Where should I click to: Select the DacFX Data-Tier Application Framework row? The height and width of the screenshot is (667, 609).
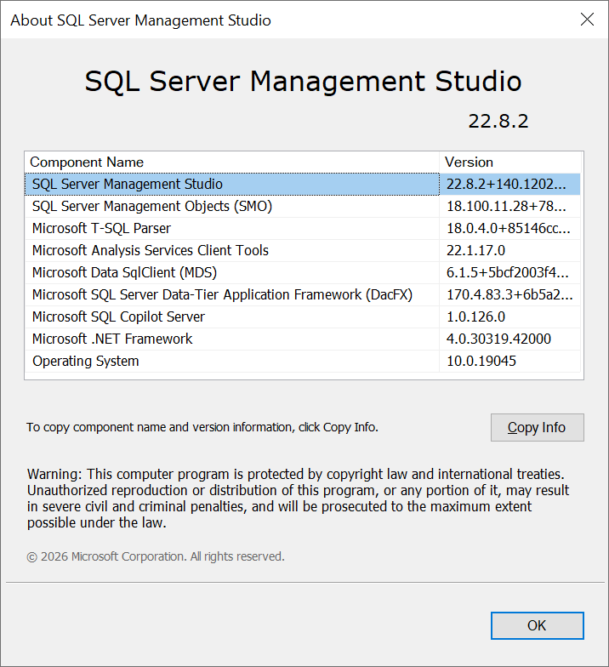(303, 294)
